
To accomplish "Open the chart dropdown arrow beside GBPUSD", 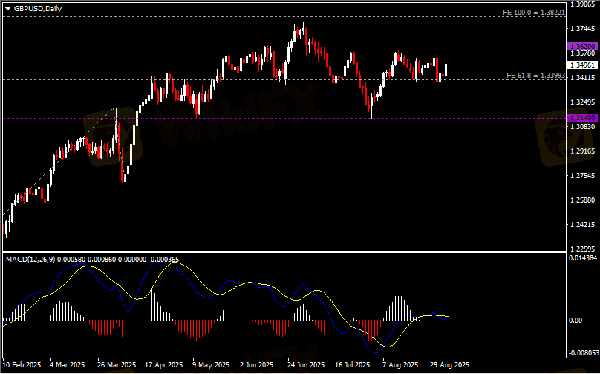I will 7,8.
